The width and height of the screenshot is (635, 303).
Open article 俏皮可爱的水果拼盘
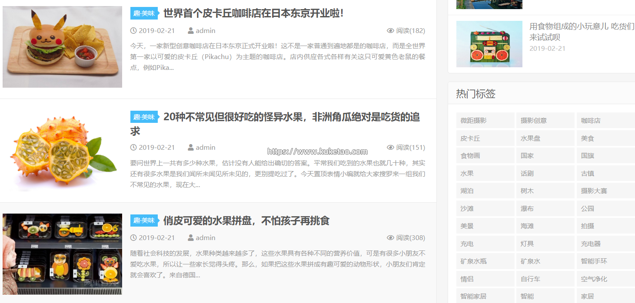point(246,221)
